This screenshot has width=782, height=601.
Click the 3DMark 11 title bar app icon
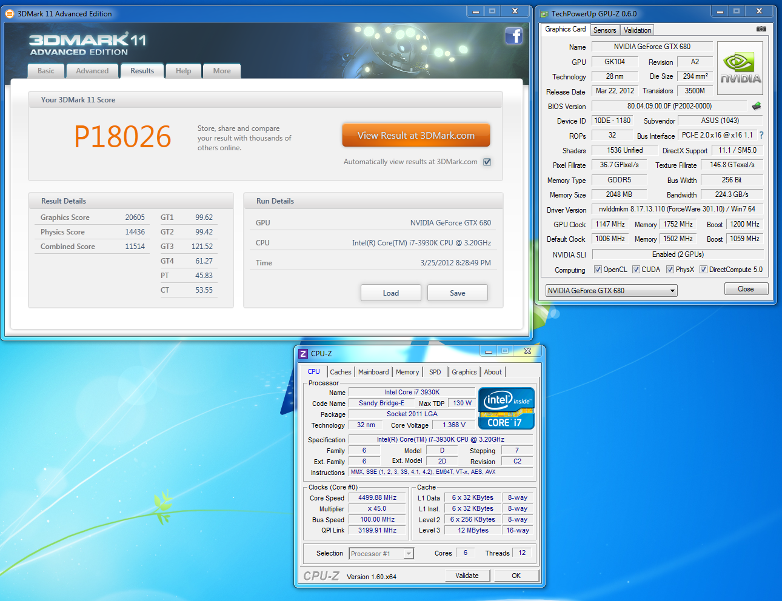pyautogui.click(x=10, y=13)
